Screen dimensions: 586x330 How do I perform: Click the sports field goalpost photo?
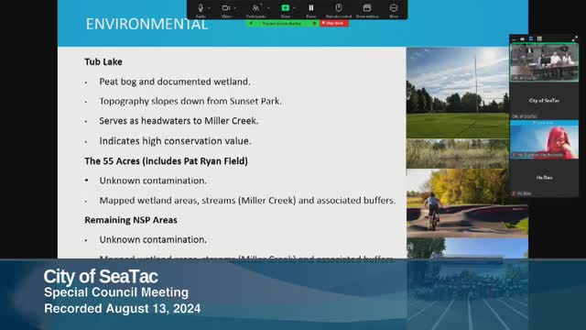pyautogui.click(x=458, y=93)
